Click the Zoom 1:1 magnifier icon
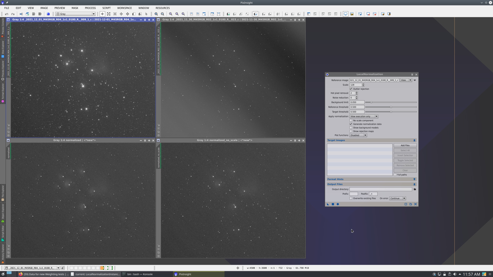 click(171, 14)
